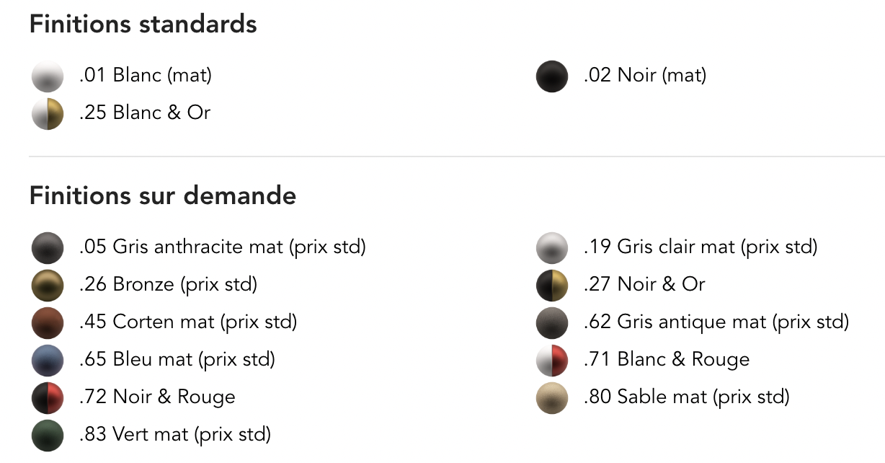
Task: Click the "Finitions standards" heading
Action: (143, 24)
